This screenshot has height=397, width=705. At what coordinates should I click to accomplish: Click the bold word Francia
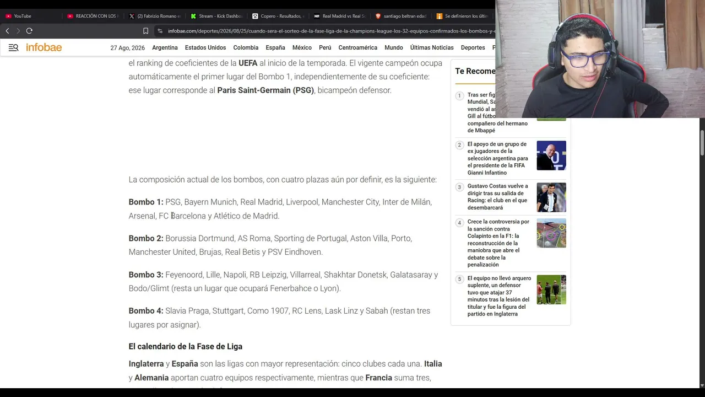point(378,378)
